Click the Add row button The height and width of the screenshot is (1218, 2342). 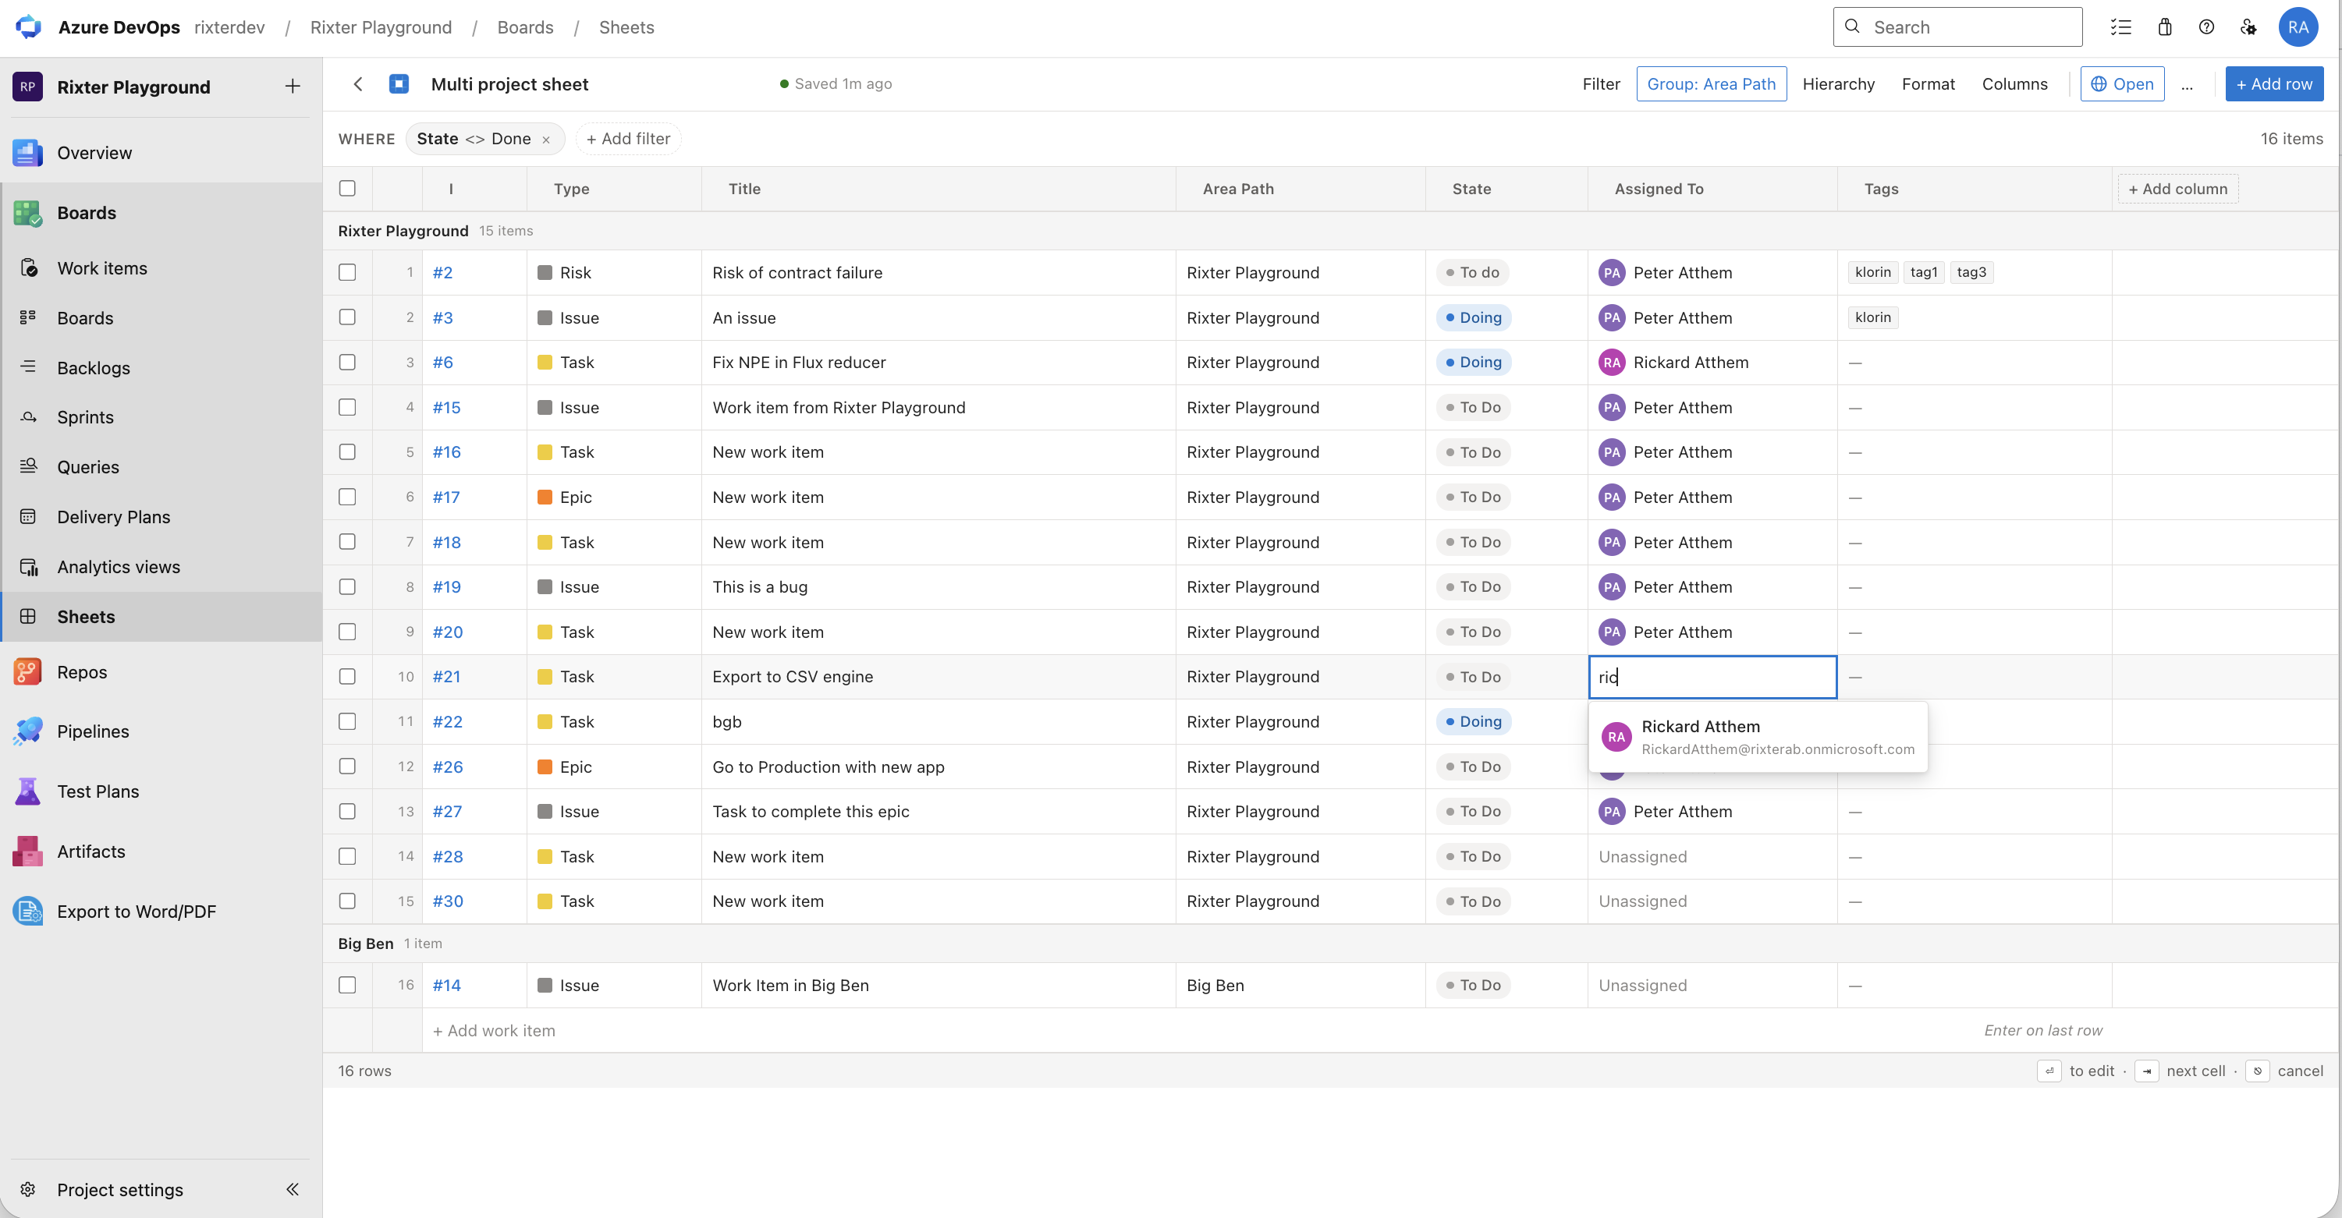pyautogui.click(x=2274, y=83)
